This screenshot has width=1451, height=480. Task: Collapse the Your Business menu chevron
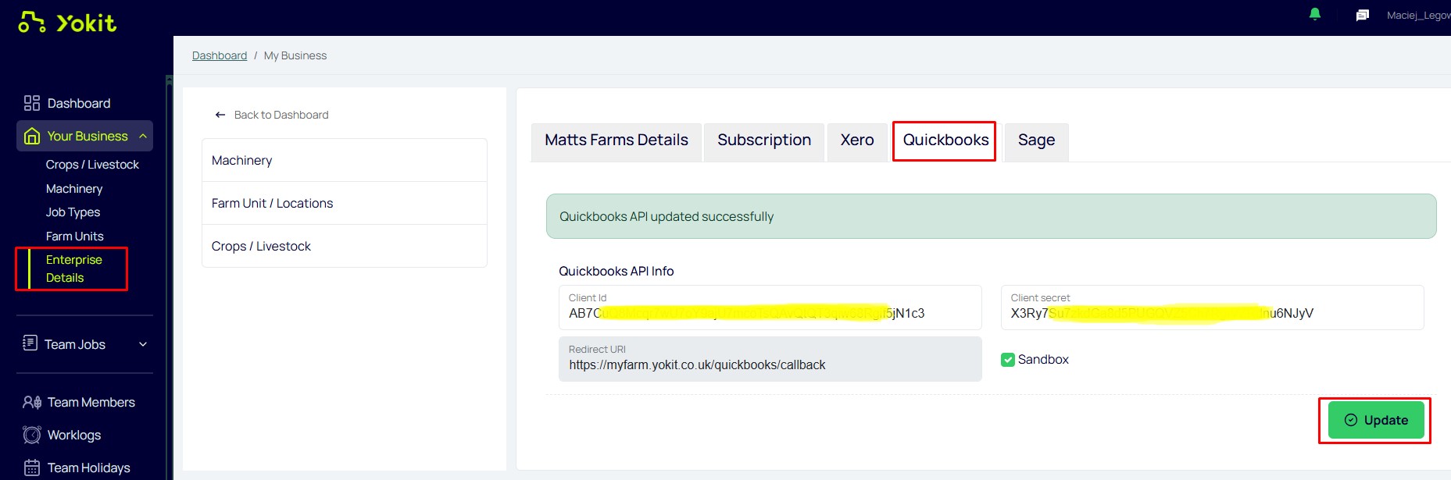click(143, 136)
